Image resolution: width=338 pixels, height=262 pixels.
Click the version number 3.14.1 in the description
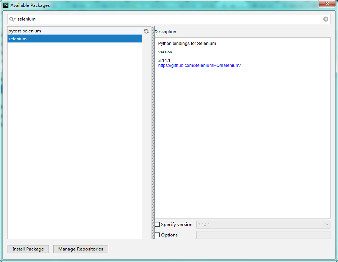pos(164,60)
